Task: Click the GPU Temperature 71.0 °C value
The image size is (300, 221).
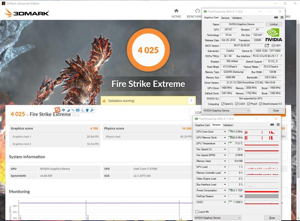Action: click(236, 144)
